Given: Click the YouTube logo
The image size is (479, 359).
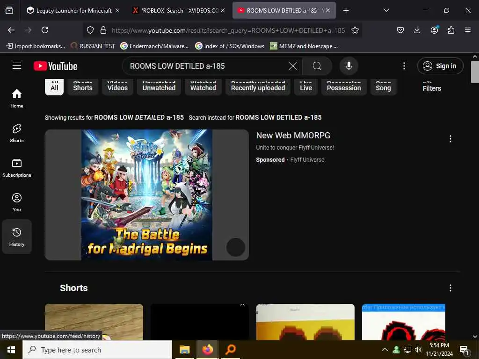Looking at the screenshot, I should (55, 66).
